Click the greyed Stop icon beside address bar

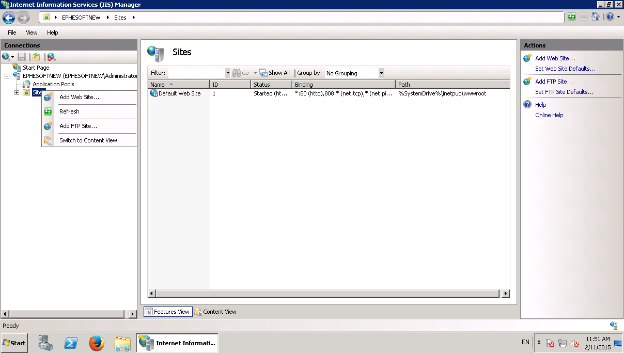[584, 17]
